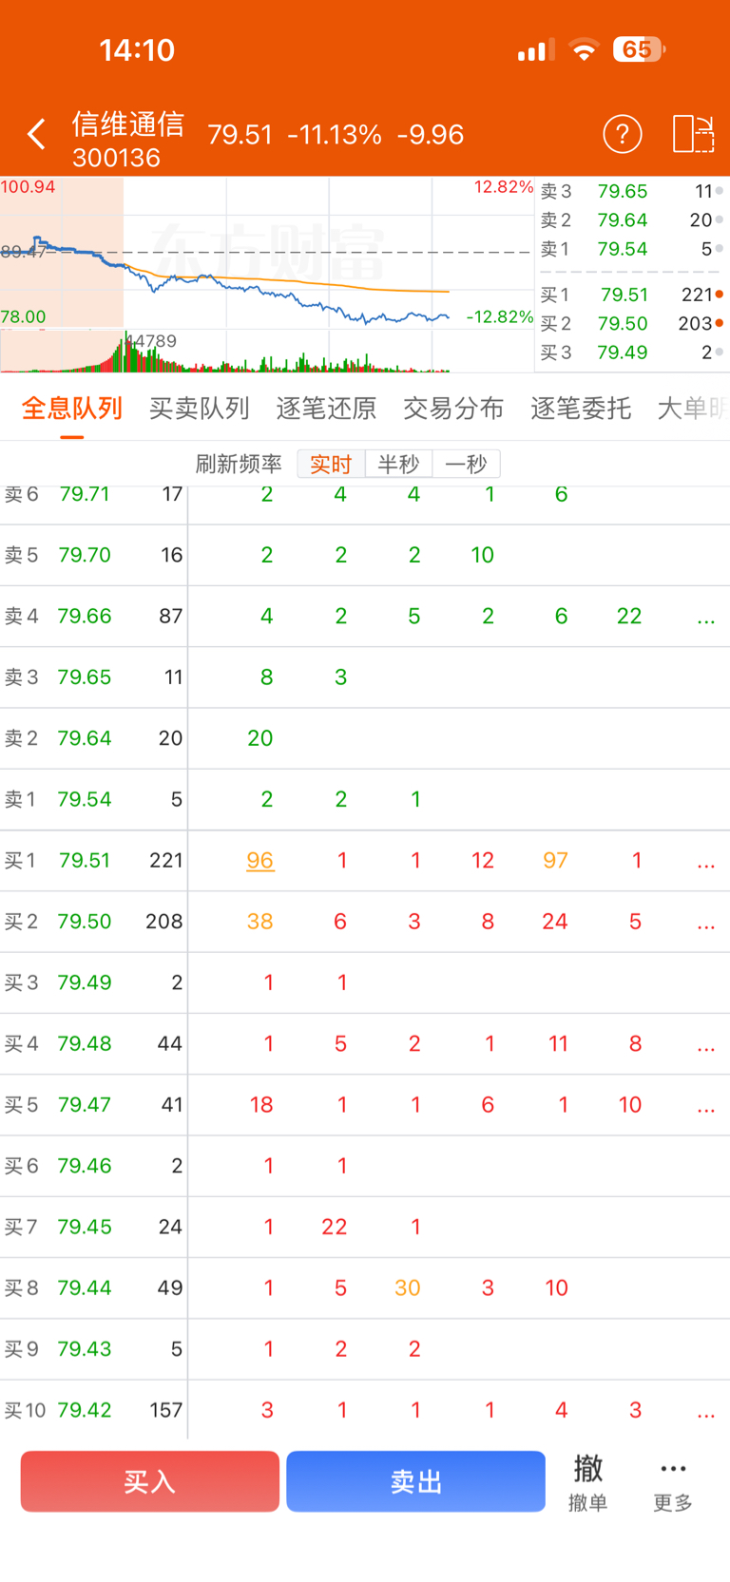
Task: Tap the green 22 order in 卖4
Action: point(629,616)
